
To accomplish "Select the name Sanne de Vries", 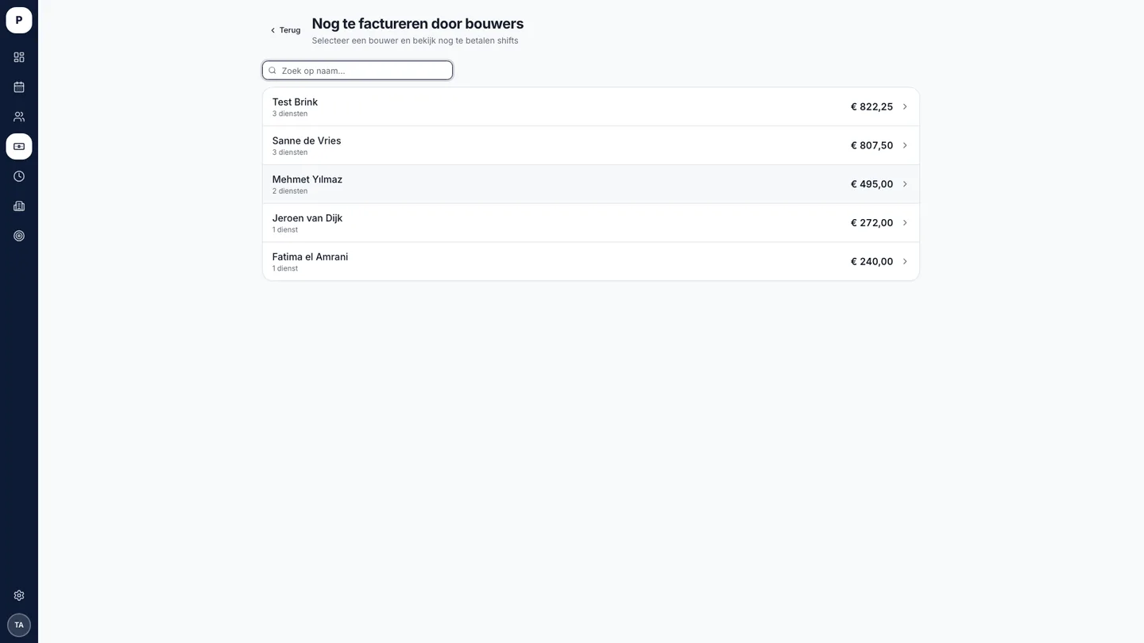I will (x=307, y=141).
